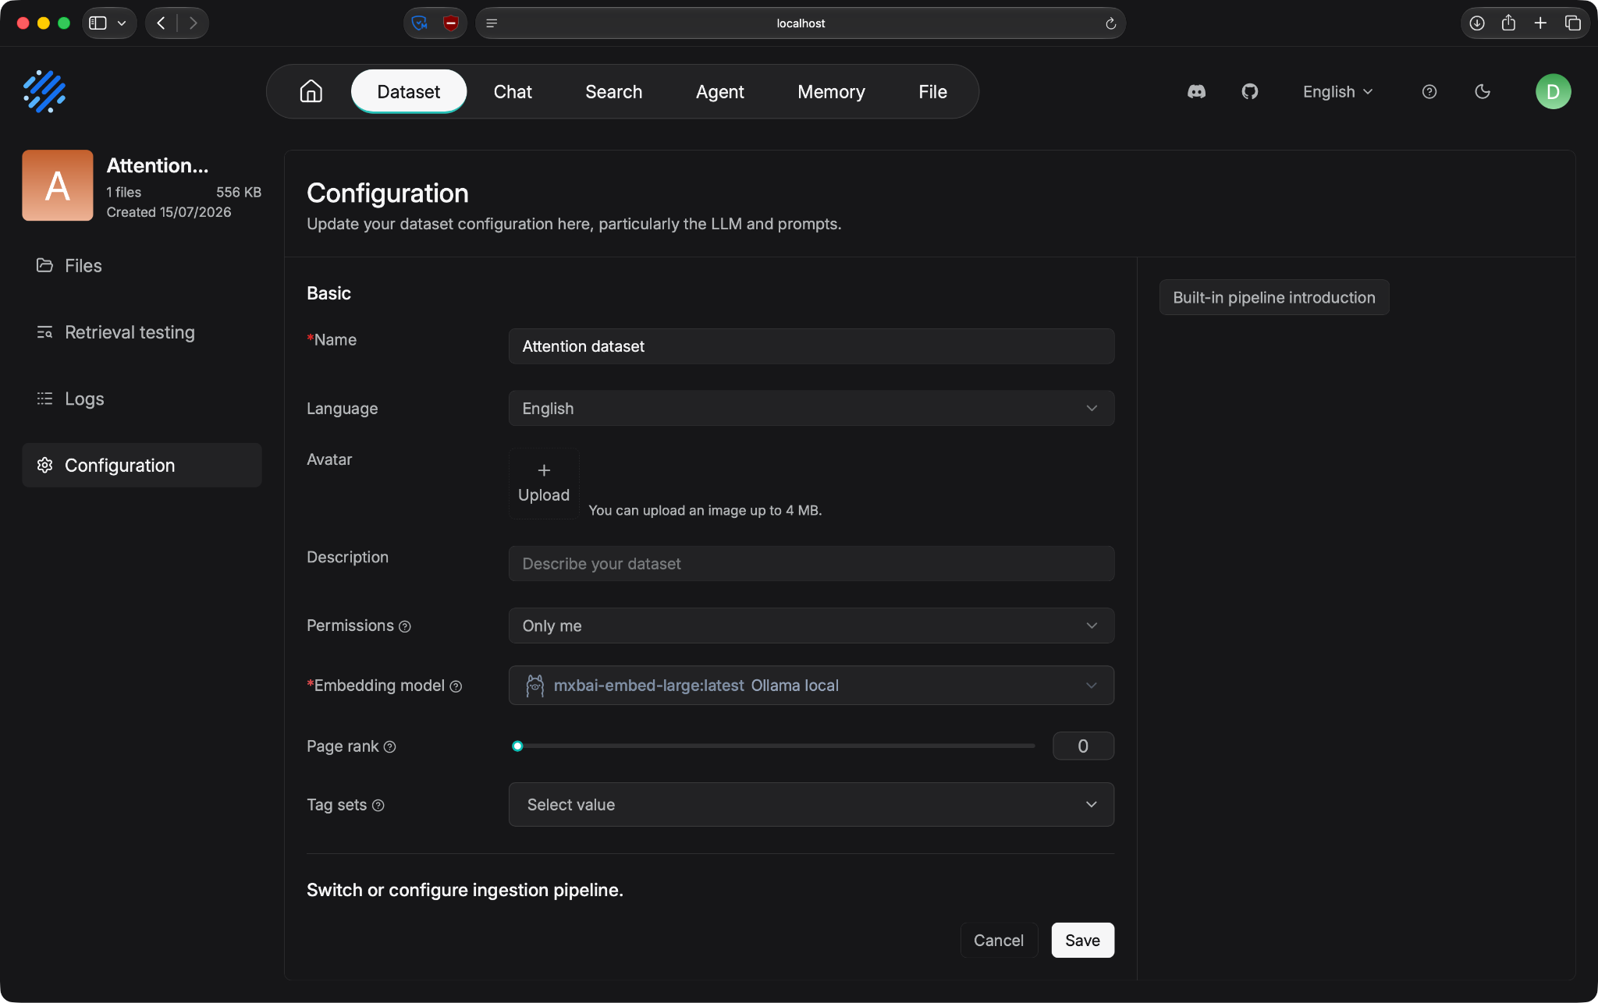Open Retrieval testing in the sidebar
The image size is (1598, 1003).
pos(142,332)
